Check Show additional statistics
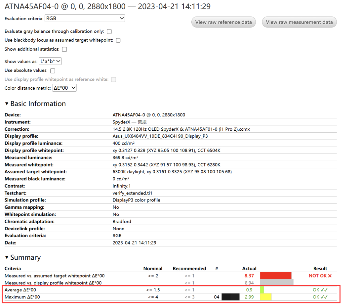Viewport: 361px width, 306px height. [64, 49]
